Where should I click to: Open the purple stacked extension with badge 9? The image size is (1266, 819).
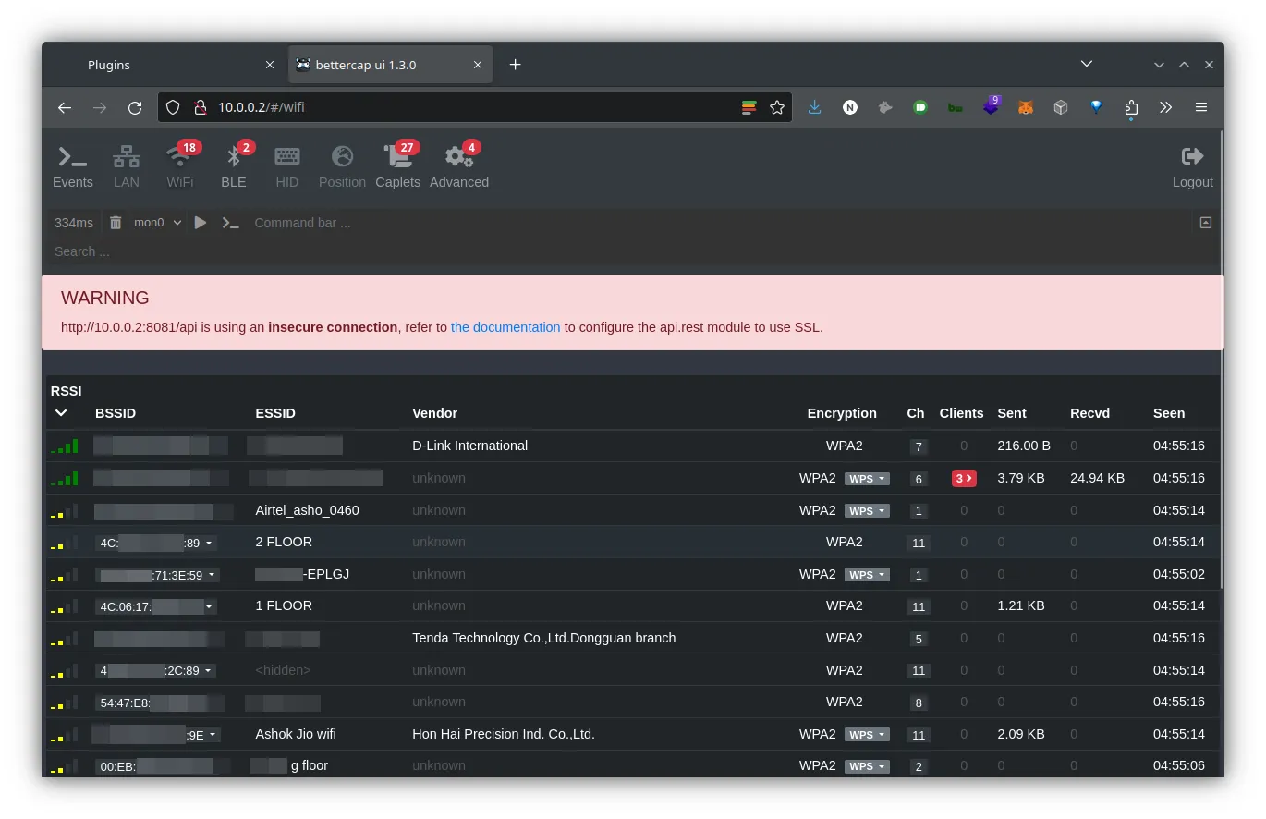[992, 105]
